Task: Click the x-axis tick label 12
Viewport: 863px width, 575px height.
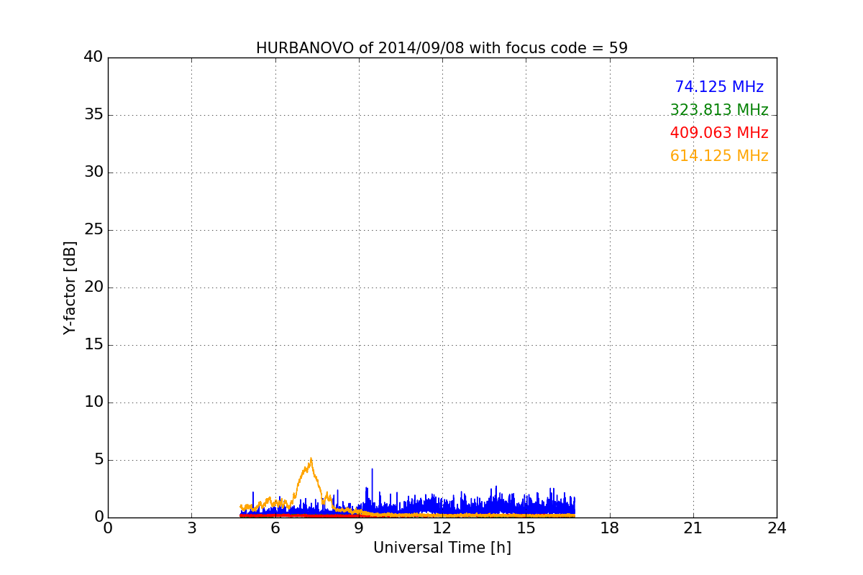Action: 442,528
